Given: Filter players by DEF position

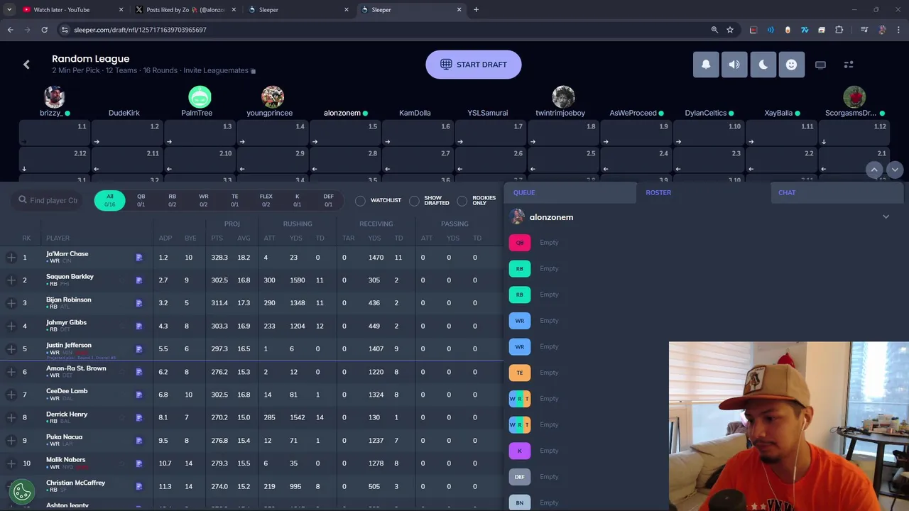Looking at the screenshot, I should pyautogui.click(x=329, y=200).
